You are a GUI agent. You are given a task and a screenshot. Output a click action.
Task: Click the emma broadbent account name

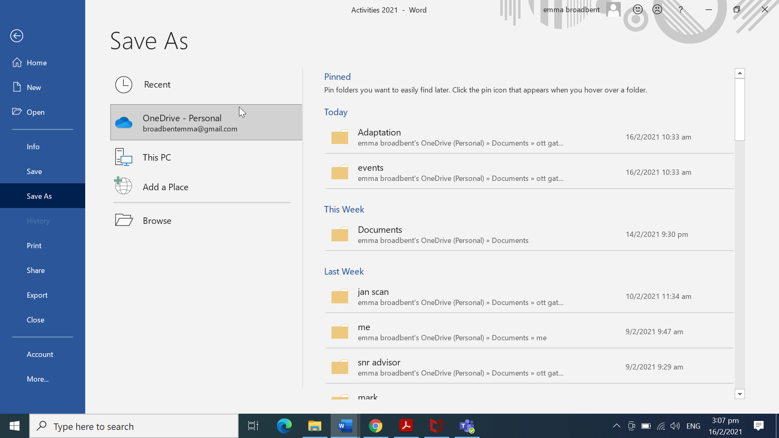click(571, 10)
